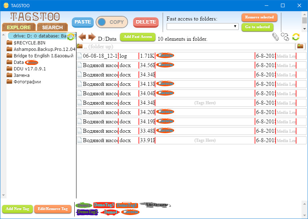Select the green Demo1 tag
This screenshot has height=219, width=308.
(84, 205)
